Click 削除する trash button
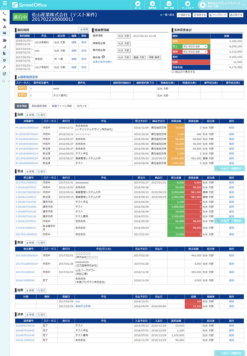The image size is (247, 356). [200, 15]
